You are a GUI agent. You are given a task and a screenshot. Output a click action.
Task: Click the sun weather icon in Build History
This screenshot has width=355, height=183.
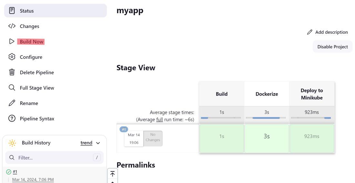point(12,143)
